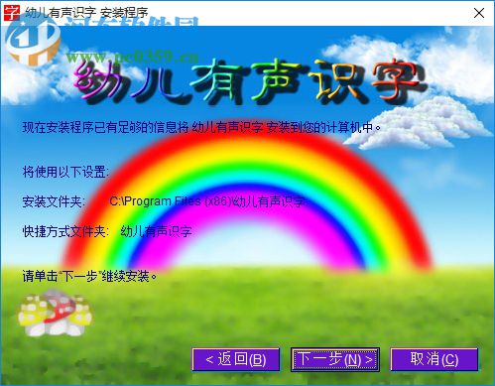The image size is (495, 386).
Task: Click the mushroom picture near the bottom-left
Action: (55, 313)
